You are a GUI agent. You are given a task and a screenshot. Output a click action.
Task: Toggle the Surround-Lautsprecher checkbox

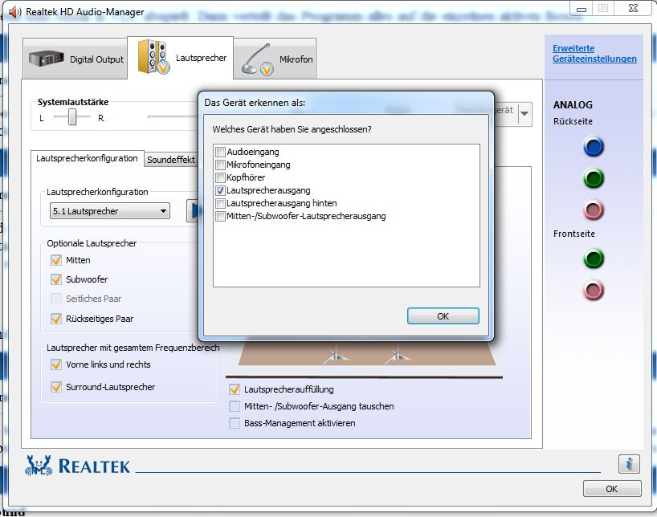click(x=56, y=387)
